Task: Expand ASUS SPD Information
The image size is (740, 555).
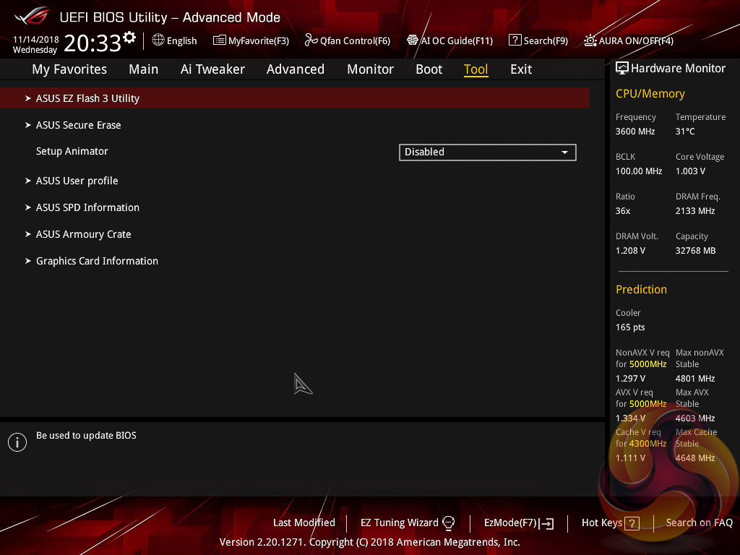Action: [87, 207]
